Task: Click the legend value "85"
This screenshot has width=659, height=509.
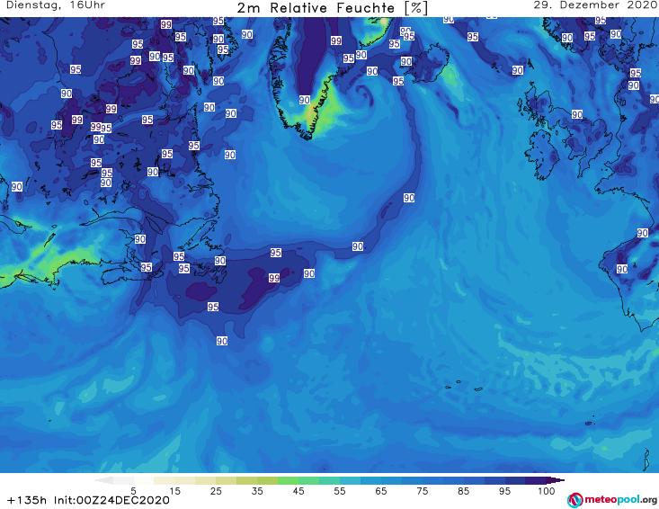Action: click(463, 491)
